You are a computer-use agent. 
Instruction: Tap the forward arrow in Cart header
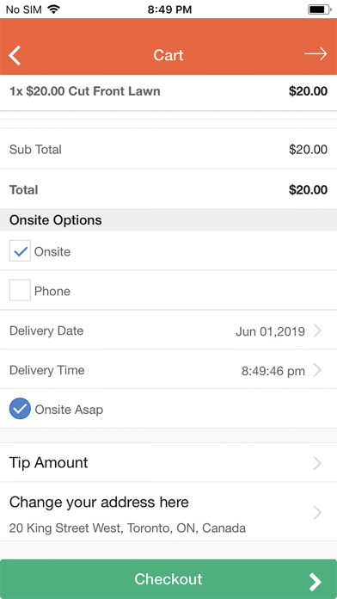pyautogui.click(x=316, y=54)
